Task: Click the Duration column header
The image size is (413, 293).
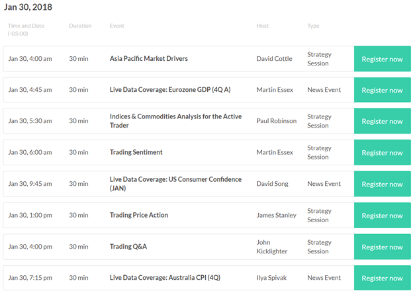Action: (x=80, y=26)
